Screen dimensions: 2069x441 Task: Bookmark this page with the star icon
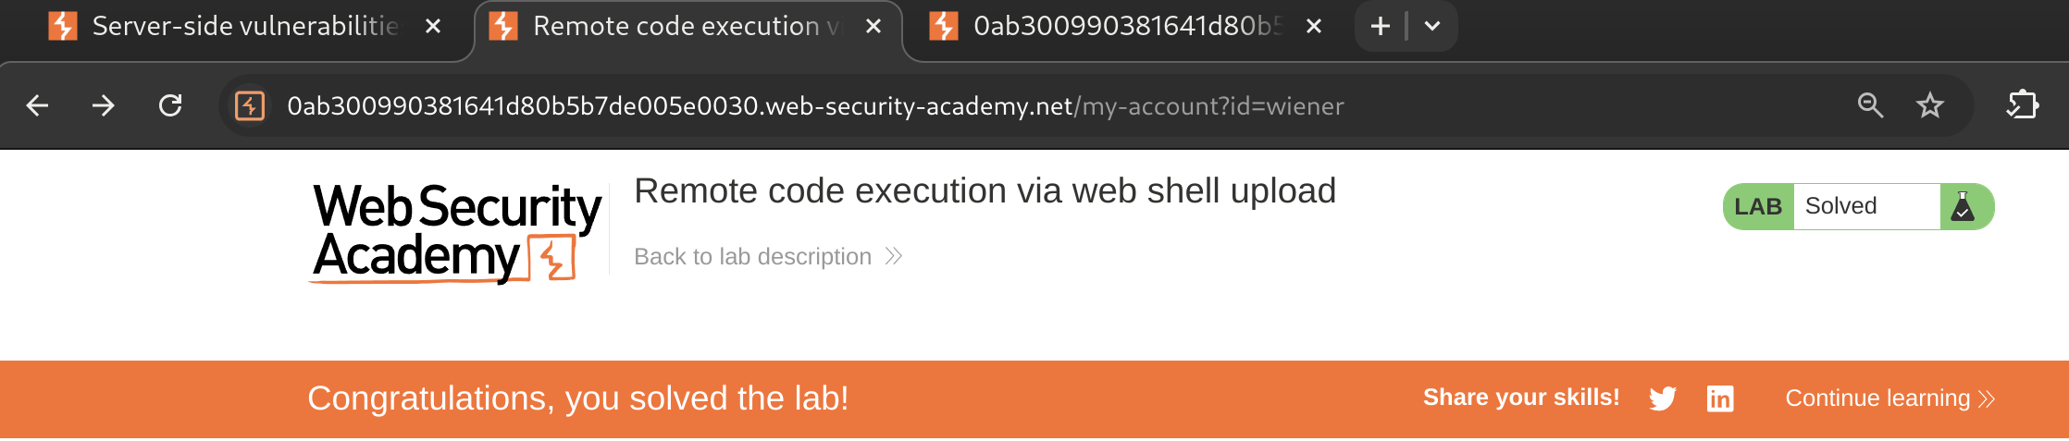(1930, 106)
